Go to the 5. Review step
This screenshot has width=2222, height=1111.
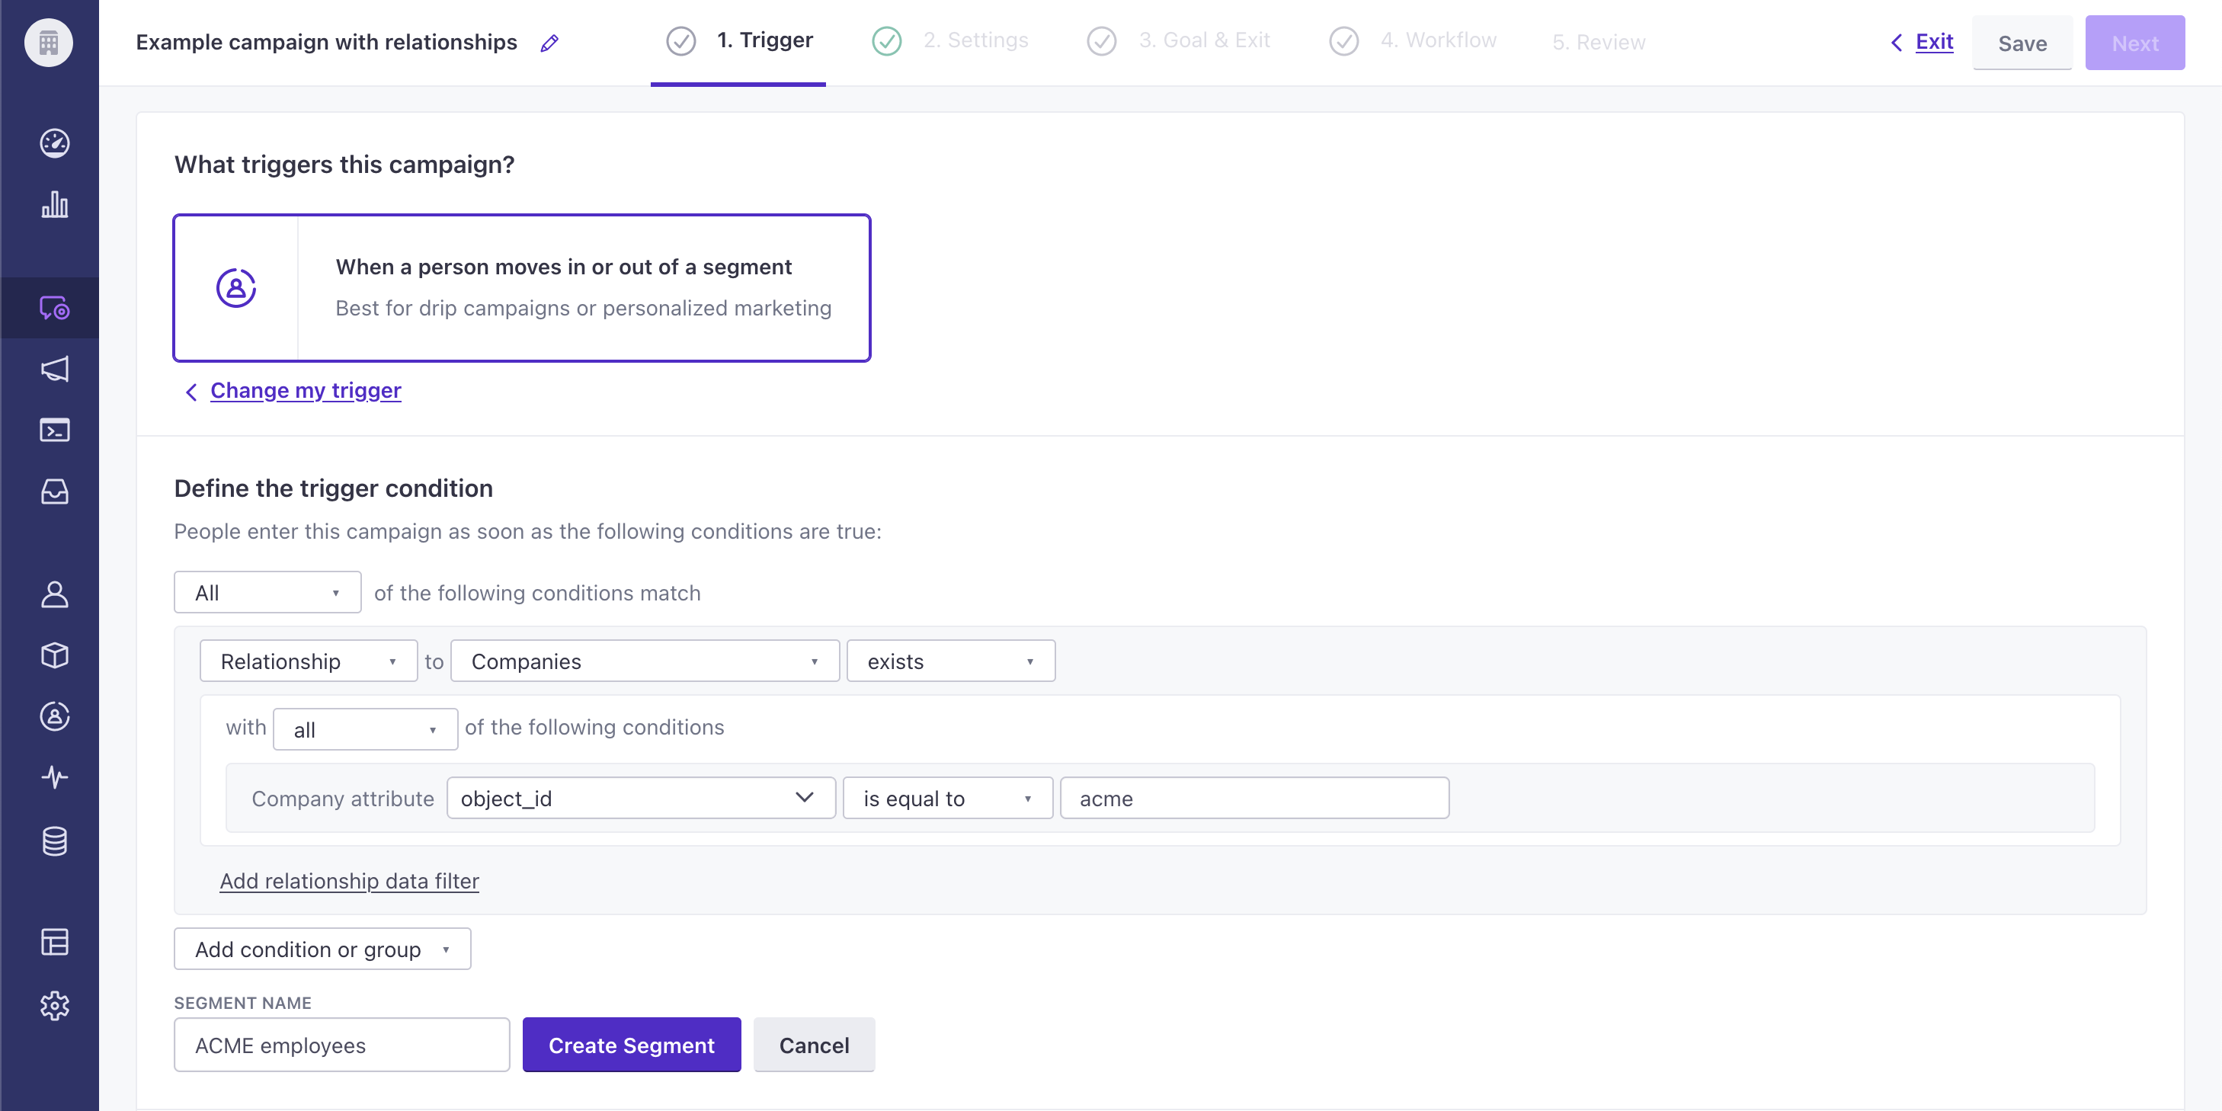[1599, 42]
